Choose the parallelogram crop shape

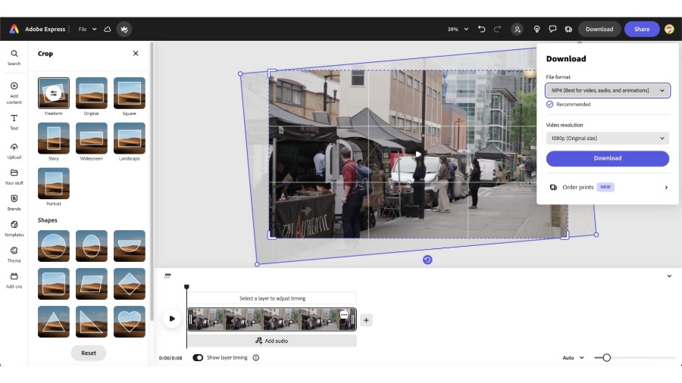[92, 284]
